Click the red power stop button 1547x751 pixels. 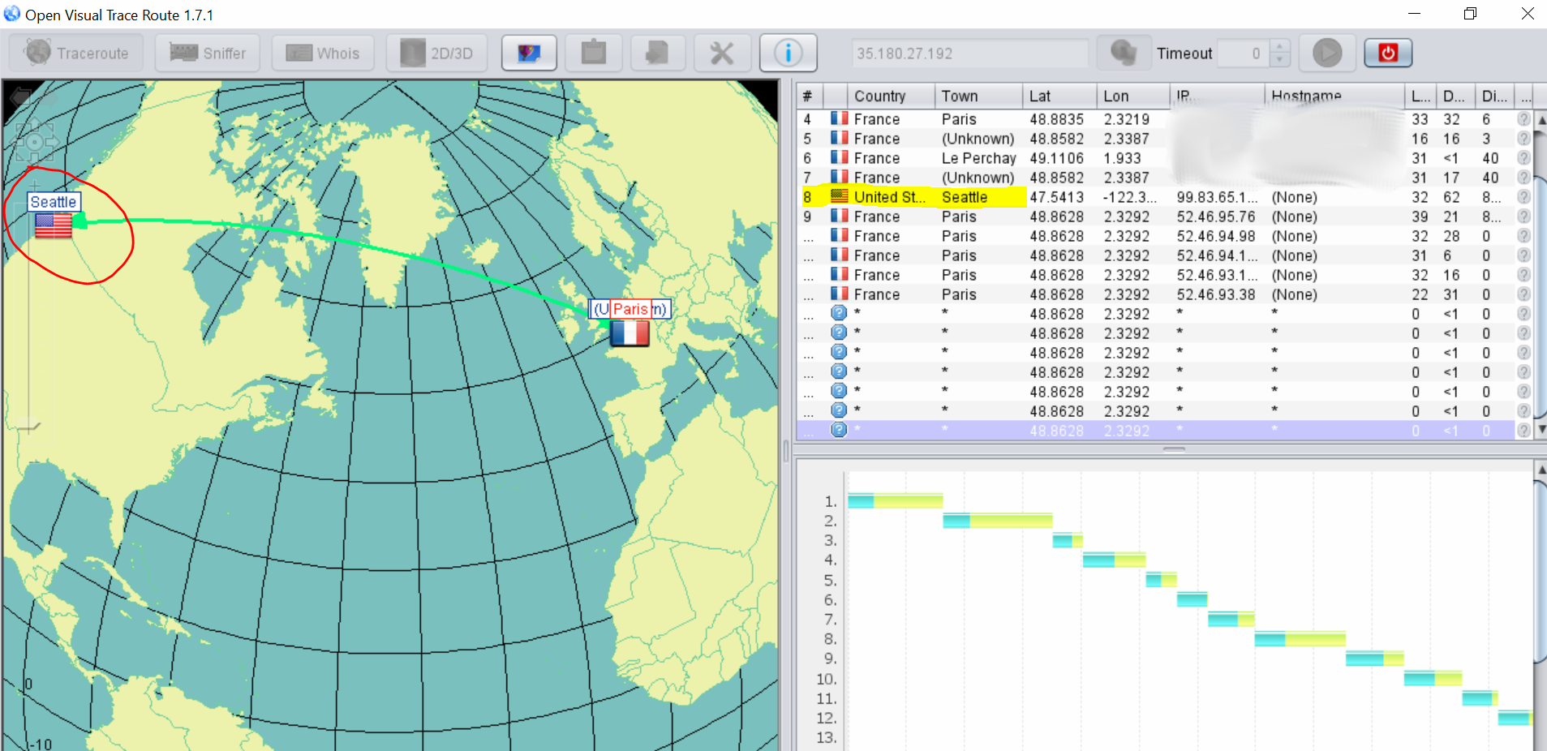coord(1388,54)
